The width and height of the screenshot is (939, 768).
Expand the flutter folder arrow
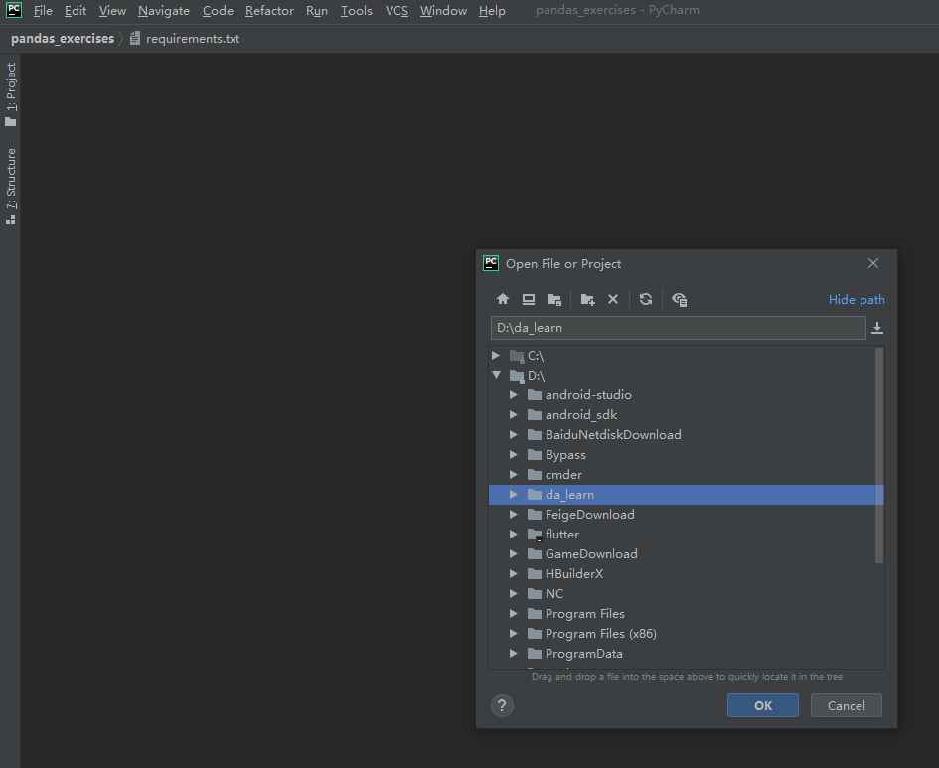(x=513, y=534)
